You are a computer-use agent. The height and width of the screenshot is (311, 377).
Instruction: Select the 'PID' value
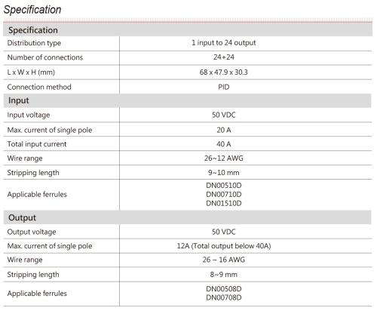point(224,87)
